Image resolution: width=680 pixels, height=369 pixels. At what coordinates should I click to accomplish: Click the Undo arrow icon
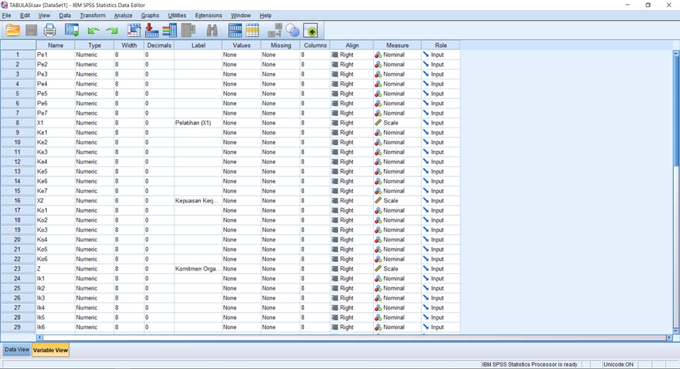[93, 30]
